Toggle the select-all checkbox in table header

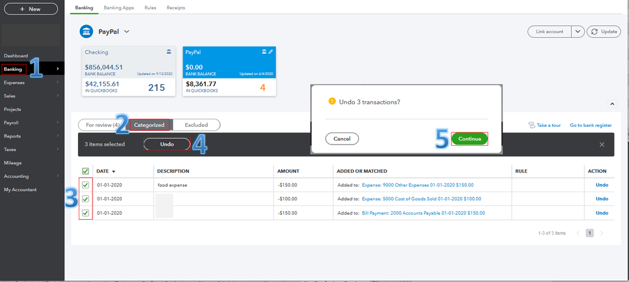click(x=86, y=171)
